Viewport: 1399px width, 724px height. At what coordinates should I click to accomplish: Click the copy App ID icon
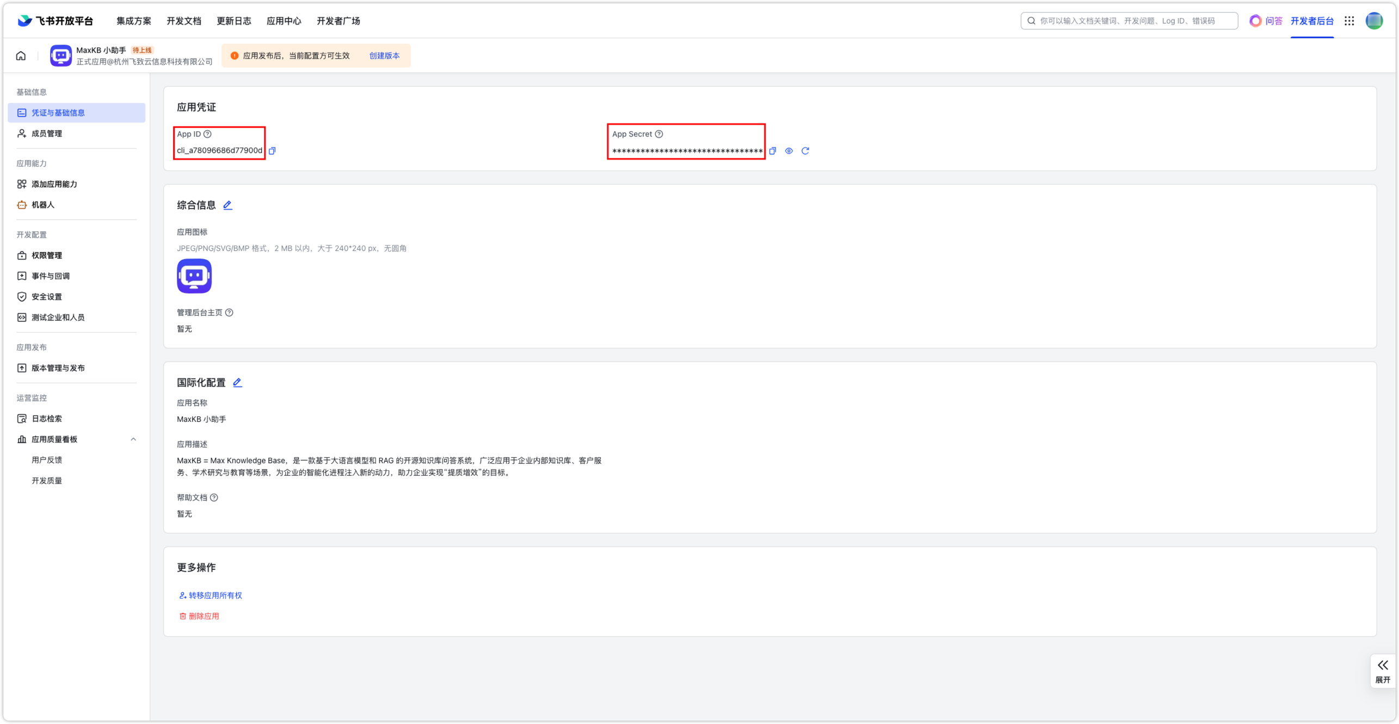[272, 151]
